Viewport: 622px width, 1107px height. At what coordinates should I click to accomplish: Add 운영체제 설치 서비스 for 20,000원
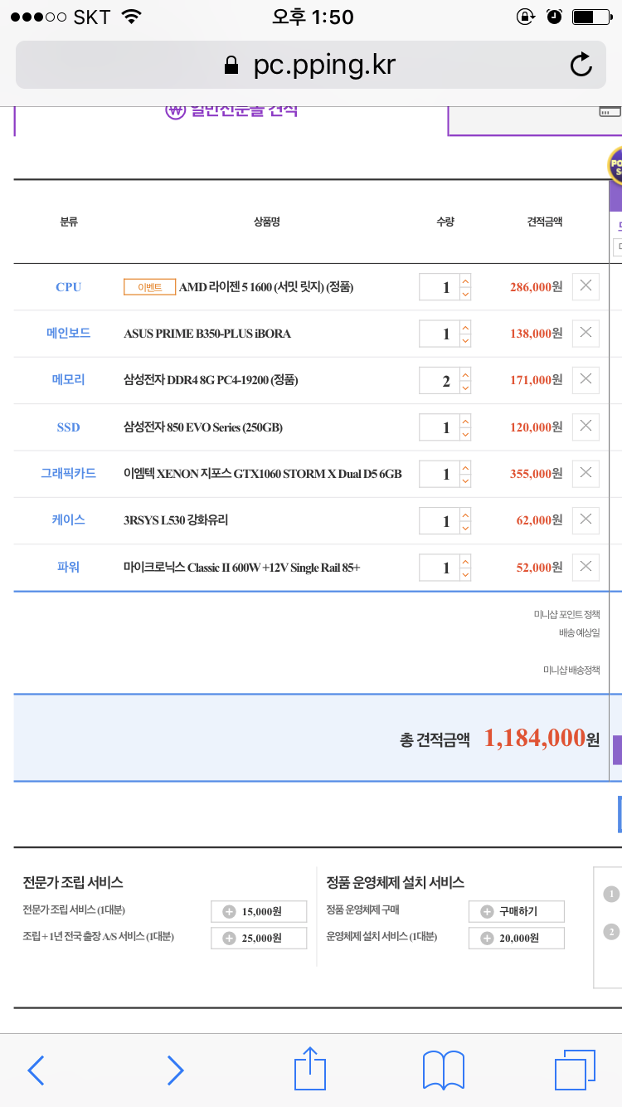click(x=517, y=938)
